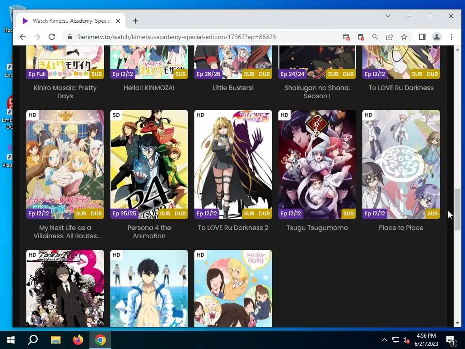Click the second blocked pop-up icon

point(361,37)
